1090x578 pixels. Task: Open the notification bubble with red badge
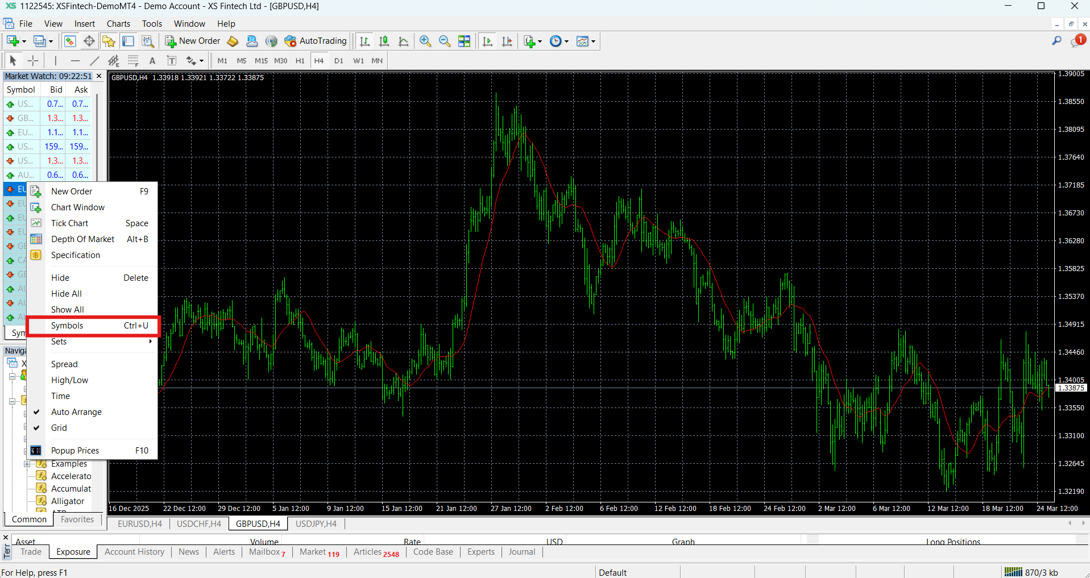click(1077, 41)
